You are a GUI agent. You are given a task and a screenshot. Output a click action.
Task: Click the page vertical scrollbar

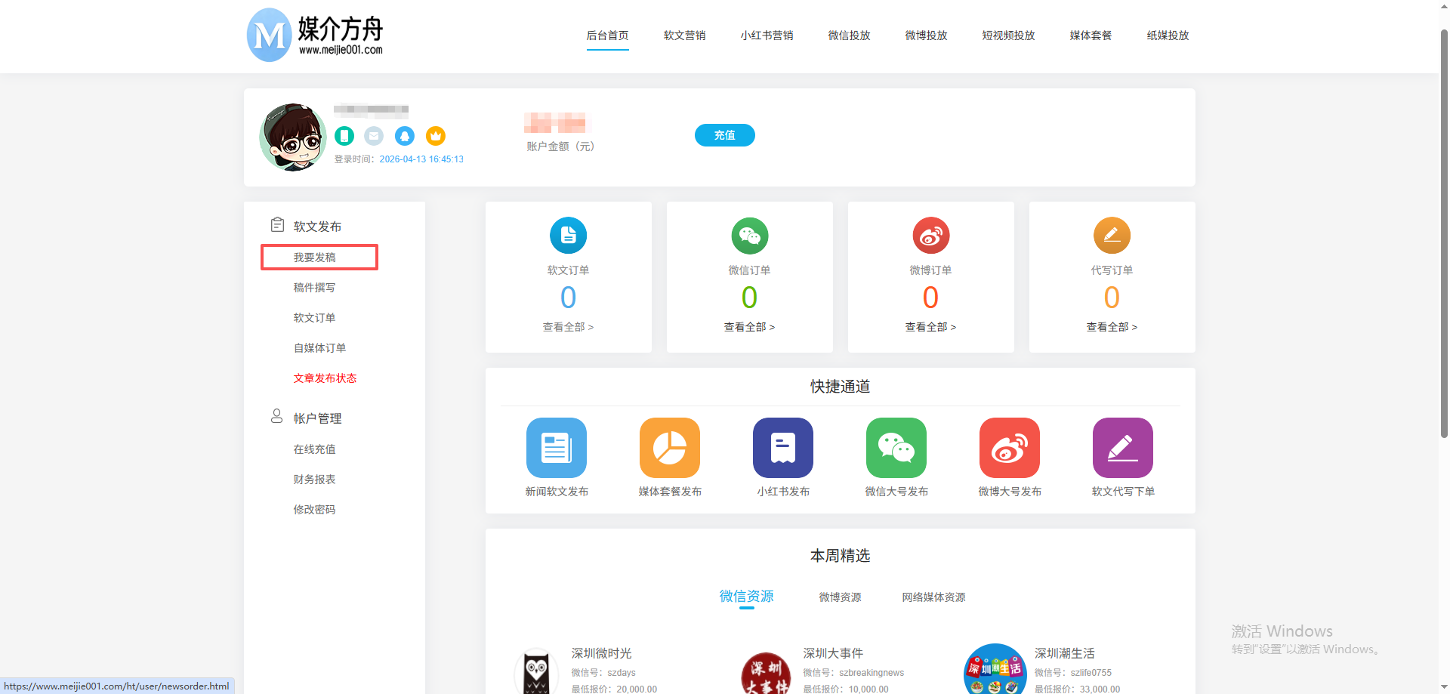(1444, 227)
